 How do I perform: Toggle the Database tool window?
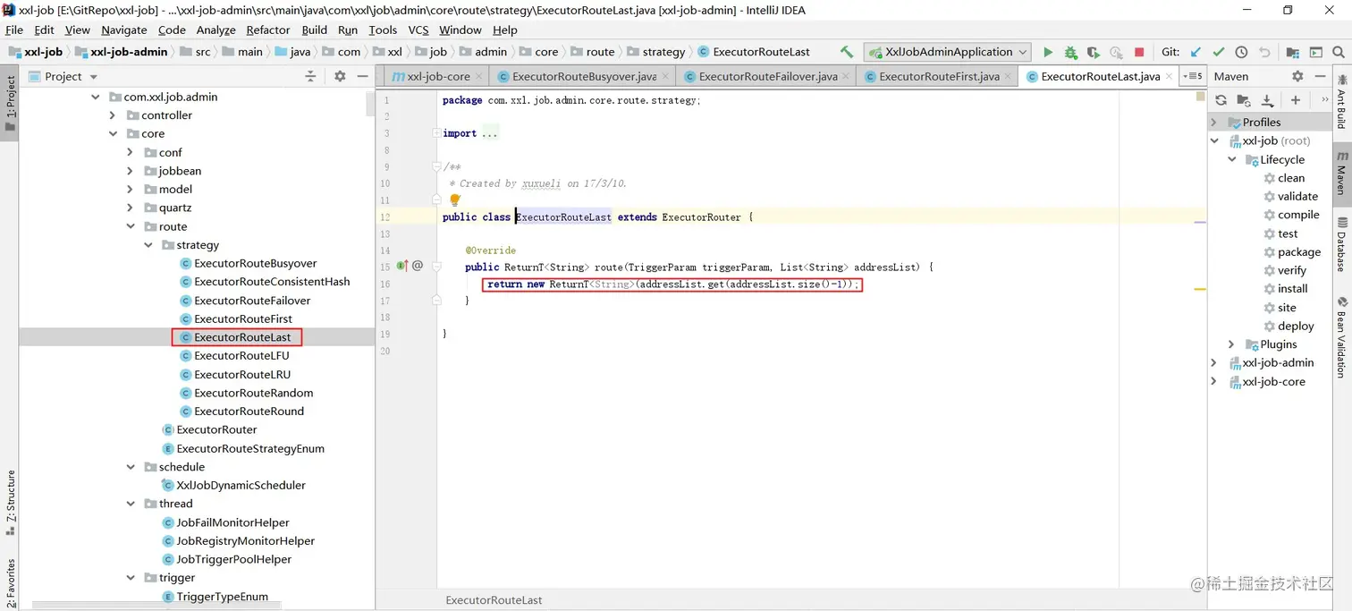coord(1341,243)
